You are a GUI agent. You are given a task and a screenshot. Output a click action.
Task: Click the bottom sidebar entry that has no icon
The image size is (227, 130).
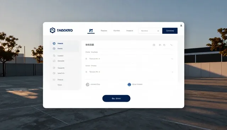tap(60, 85)
